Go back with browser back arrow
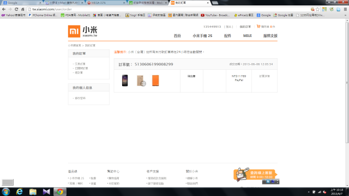The width and height of the screenshot is (349, 196). [x=4, y=9]
